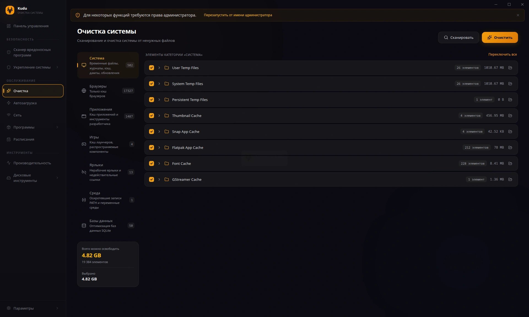This screenshot has height=317, width=529.
Task: Expand the Snap App Cache row
Action: click(x=159, y=132)
